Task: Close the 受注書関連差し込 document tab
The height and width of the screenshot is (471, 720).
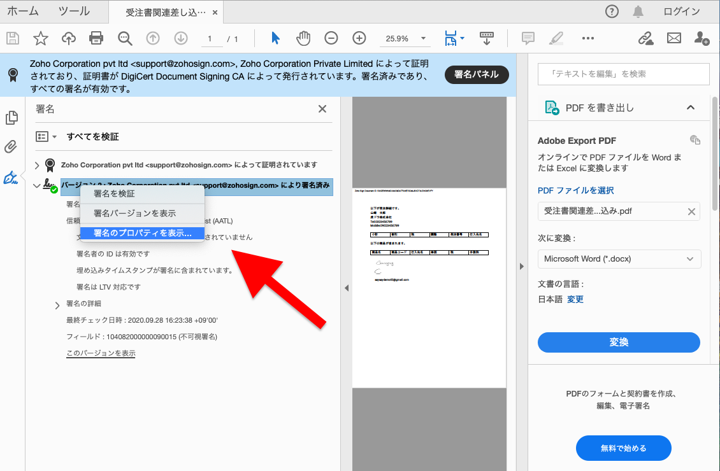Action: pos(215,12)
